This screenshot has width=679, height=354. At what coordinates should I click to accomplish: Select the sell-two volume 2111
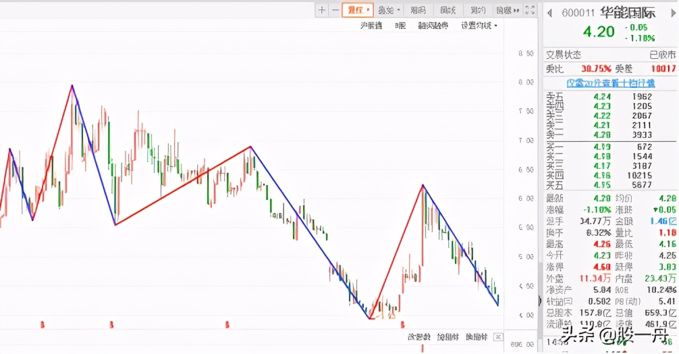click(x=642, y=125)
